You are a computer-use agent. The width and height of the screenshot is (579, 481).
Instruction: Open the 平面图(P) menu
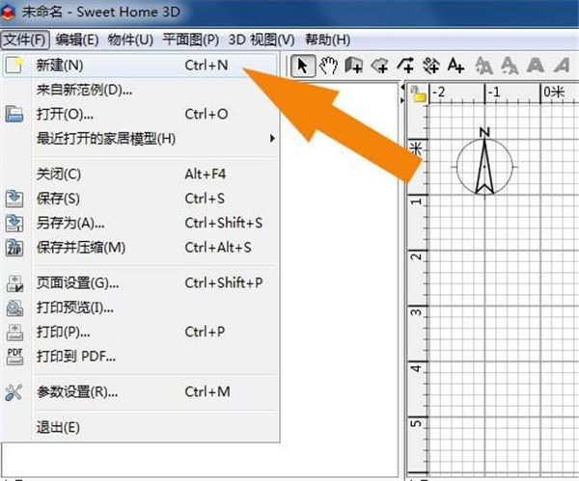point(191,40)
